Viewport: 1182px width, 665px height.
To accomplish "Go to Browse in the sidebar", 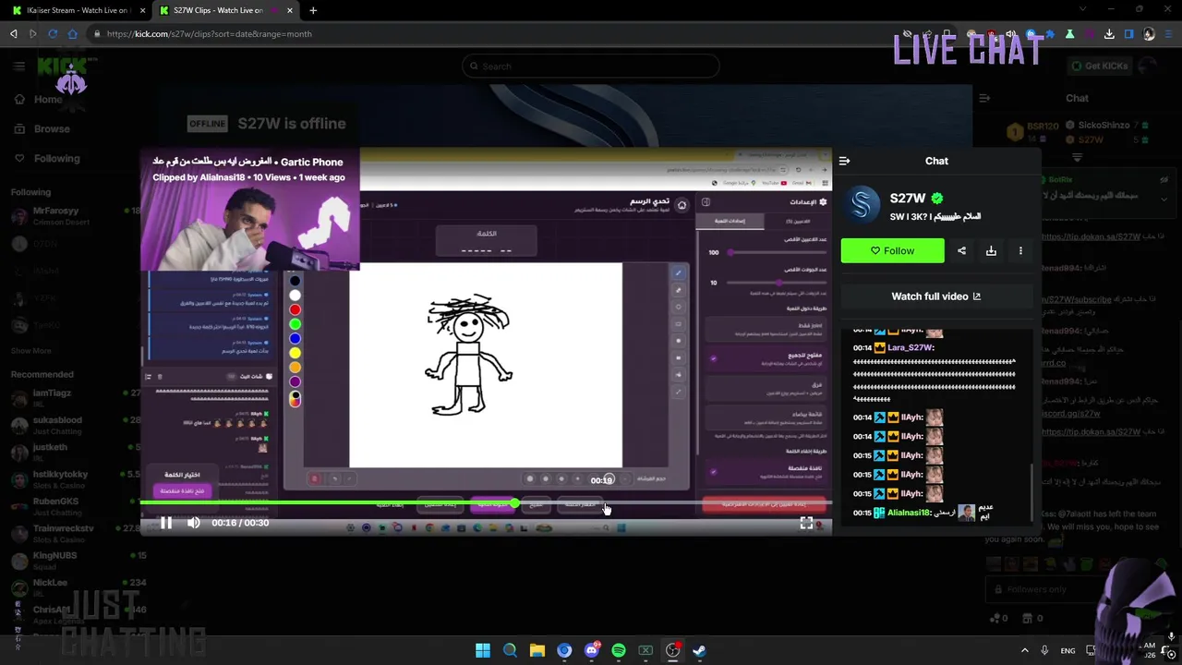I will pyautogui.click(x=42, y=128).
